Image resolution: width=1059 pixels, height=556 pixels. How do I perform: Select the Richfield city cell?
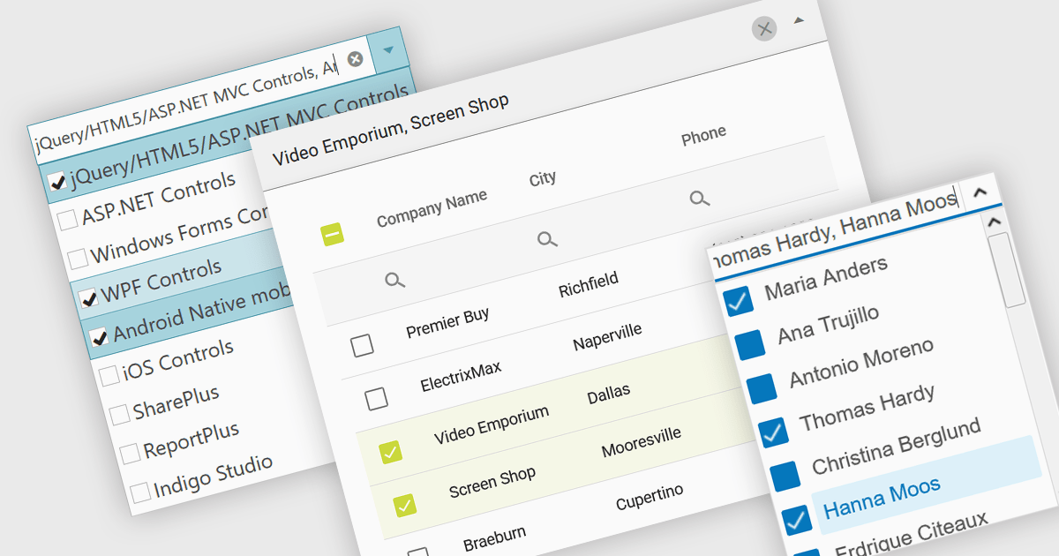(x=588, y=286)
